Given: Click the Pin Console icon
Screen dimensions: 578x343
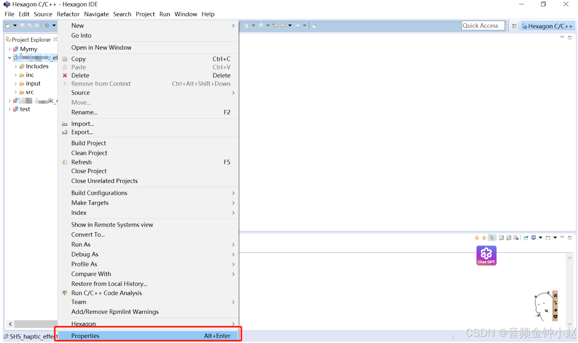Looking at the screenshot, I should point(526,238).
